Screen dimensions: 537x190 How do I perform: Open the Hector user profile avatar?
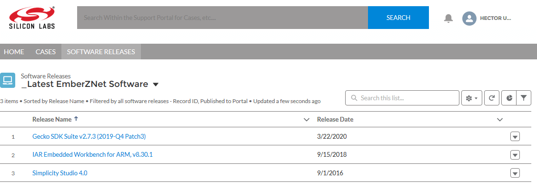click(469, 19)
